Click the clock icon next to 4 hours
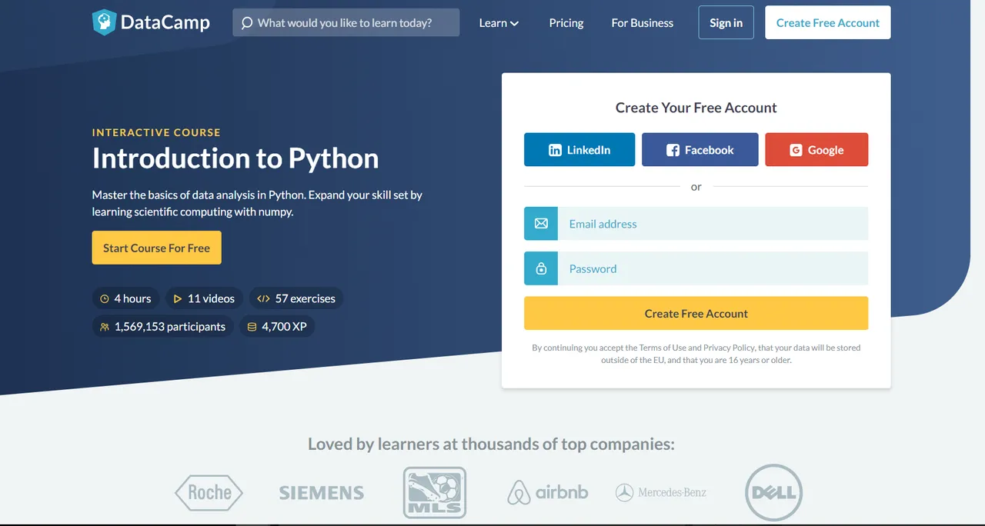 [x=105, y=298]
